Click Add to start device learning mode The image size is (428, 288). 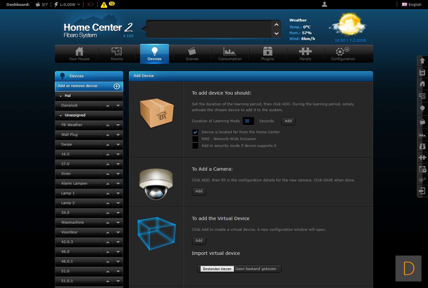click(288, 121)
